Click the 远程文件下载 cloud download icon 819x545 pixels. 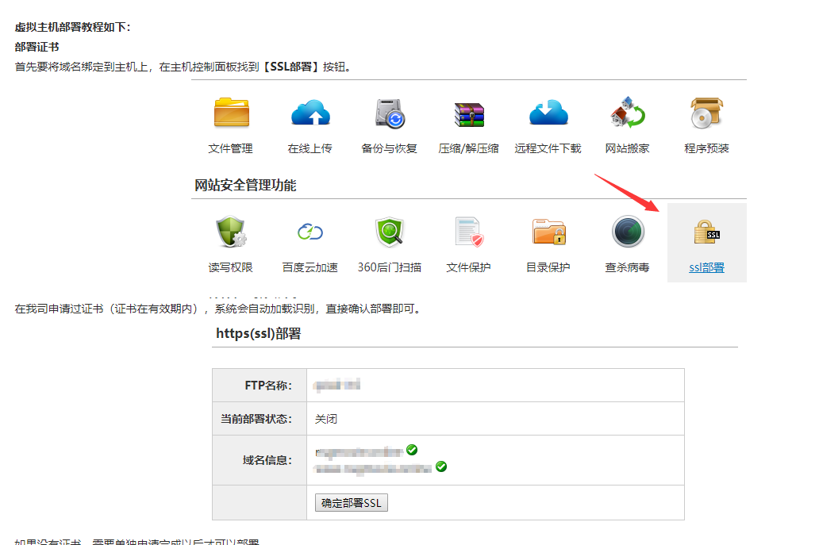point(548,113)
